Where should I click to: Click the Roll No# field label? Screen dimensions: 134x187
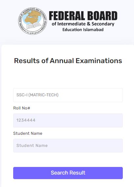coord(22,108)
